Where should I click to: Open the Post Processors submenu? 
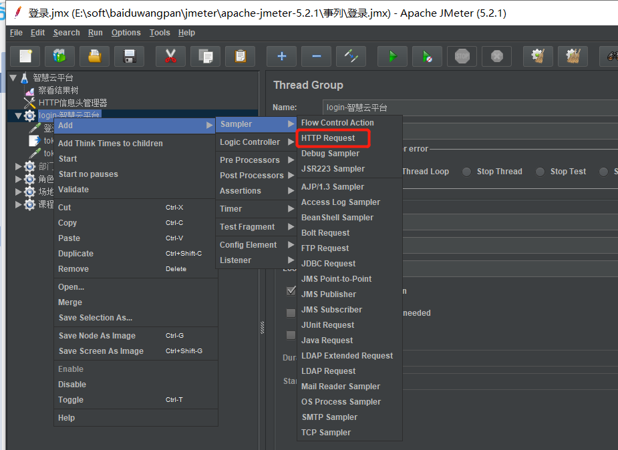tap(256, 176)
